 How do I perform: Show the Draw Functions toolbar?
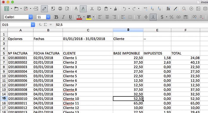click(175, 9)
